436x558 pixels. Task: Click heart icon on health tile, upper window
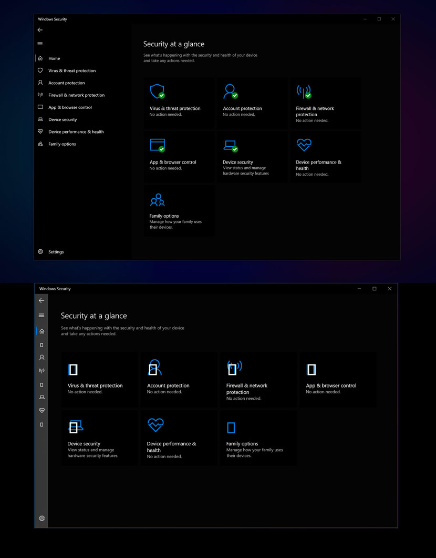(304, 145)
